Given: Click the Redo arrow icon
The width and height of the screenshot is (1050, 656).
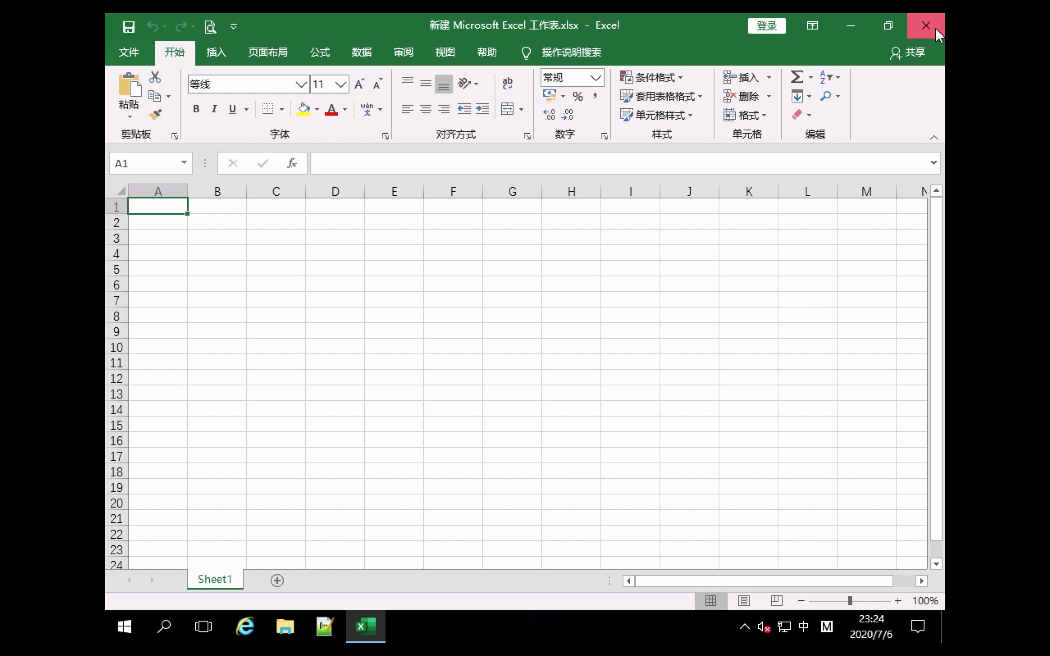Looking at the screenshot, I should pyautogui.click(x=181, y=27).
